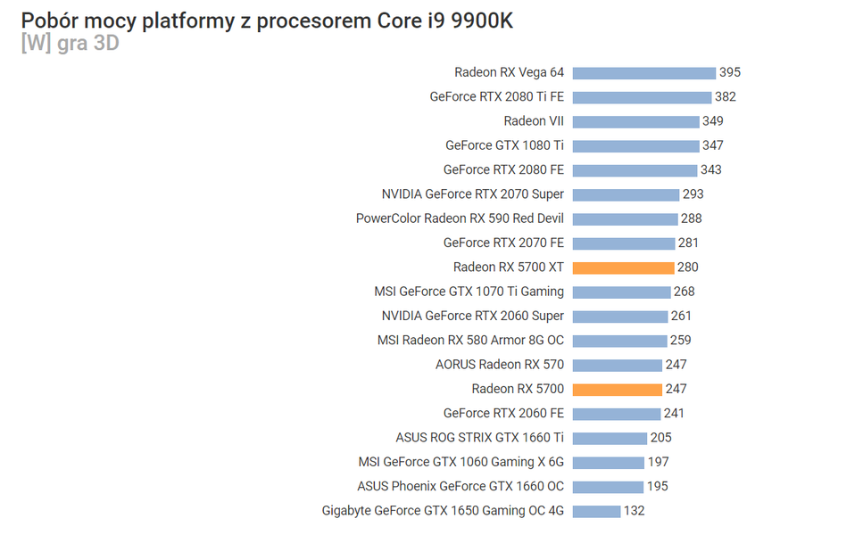The height and width of the screenshot is (535, 863).
Task: Click the 'ASUS Phoenix GeForce GTX 1660 OC' label
Action: [x=461, y=486]
